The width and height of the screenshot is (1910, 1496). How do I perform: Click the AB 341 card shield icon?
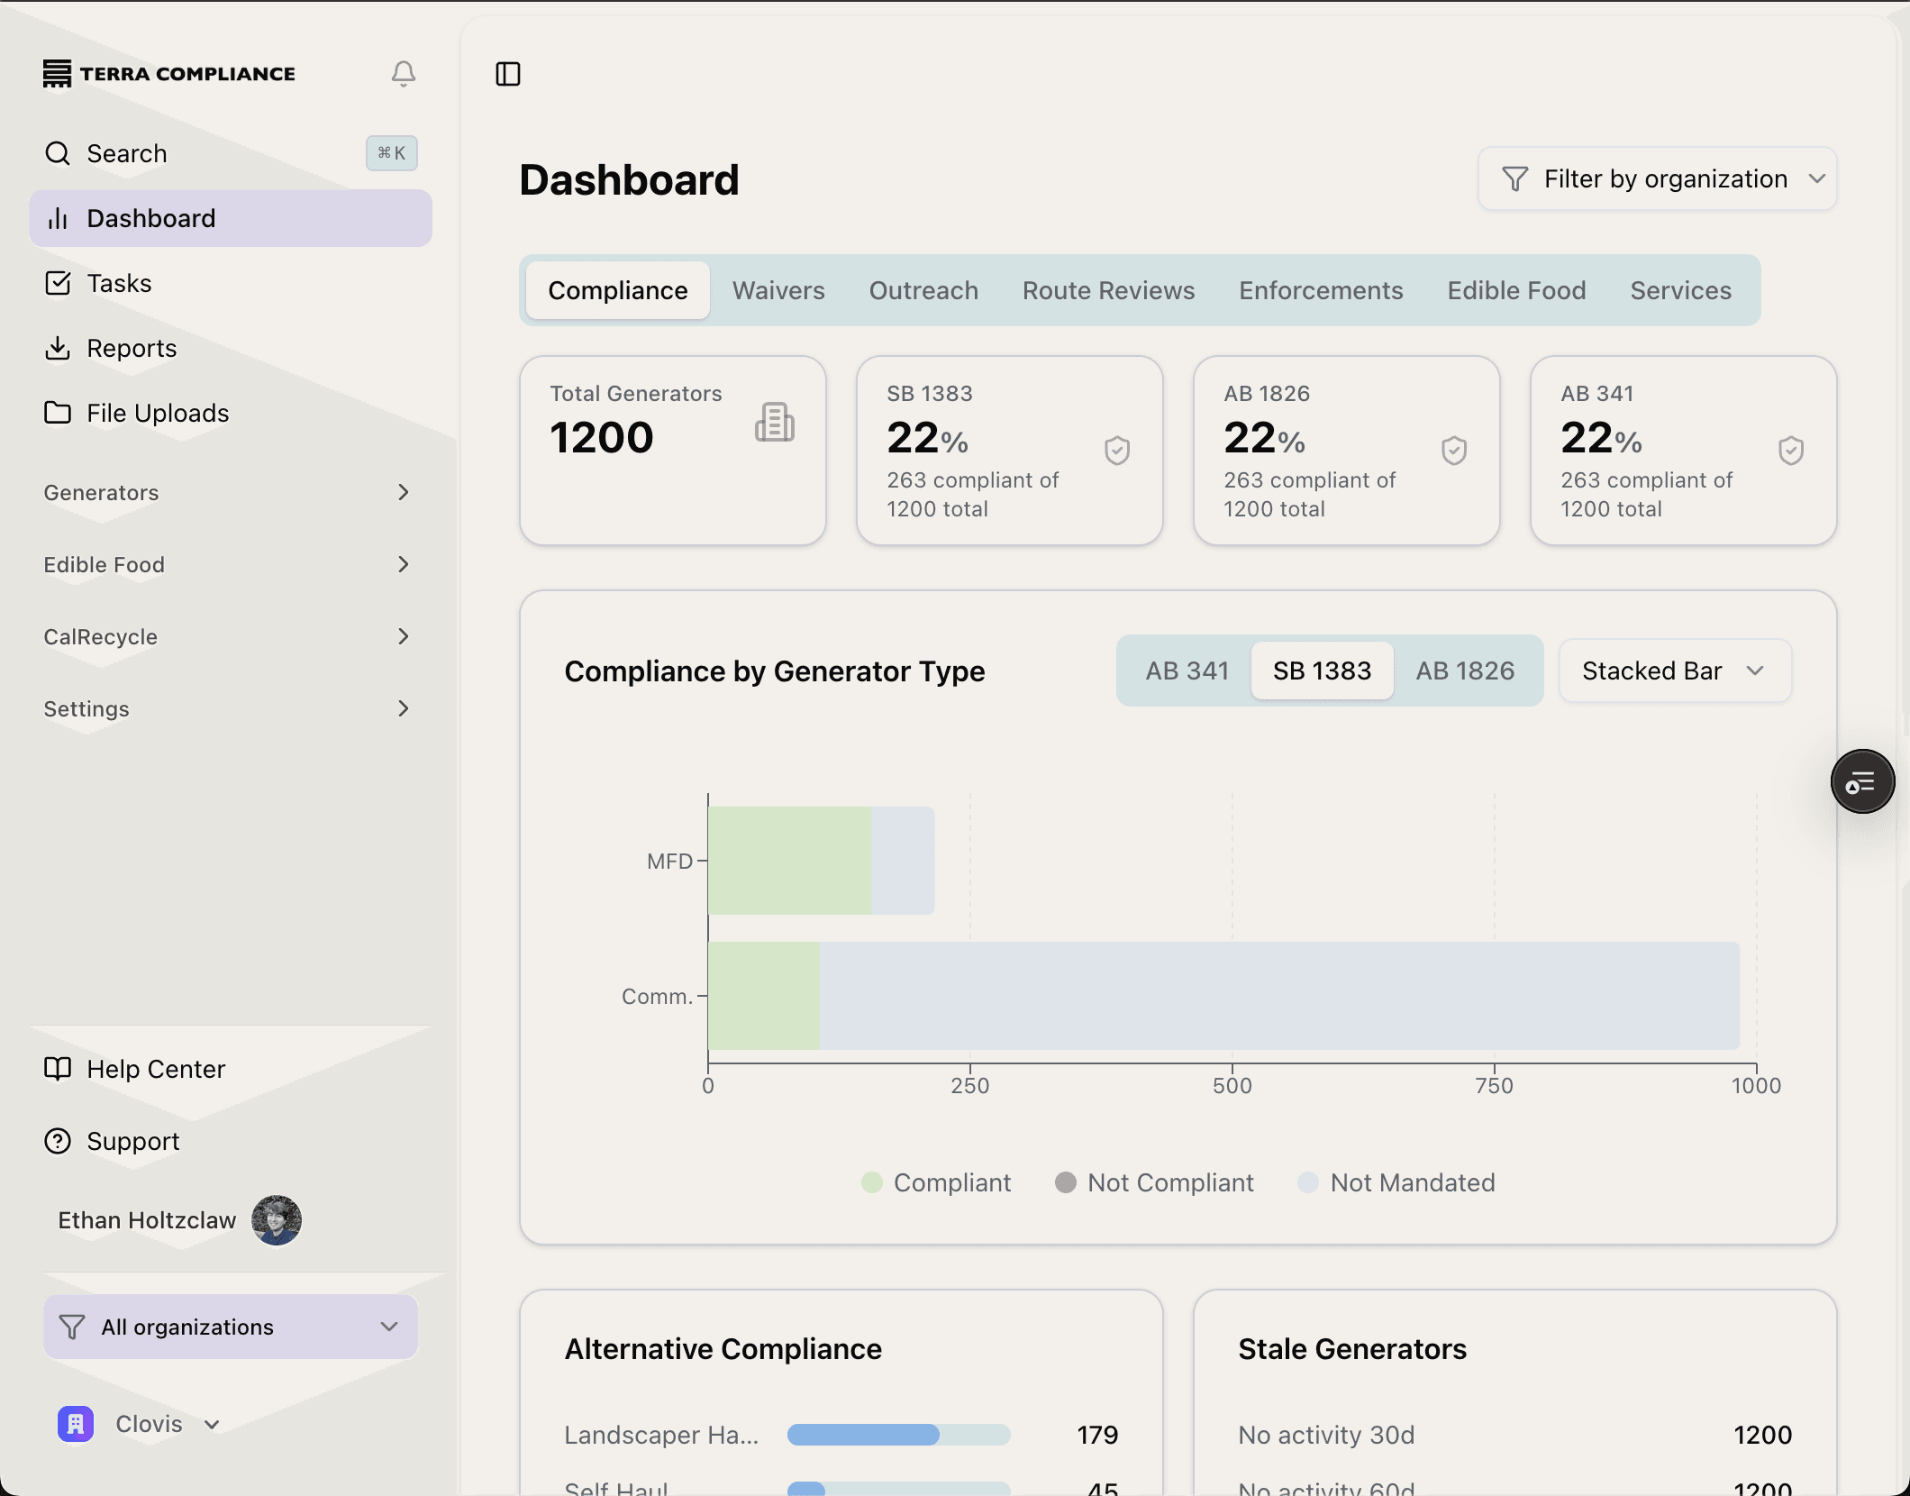pos(1791,451)
